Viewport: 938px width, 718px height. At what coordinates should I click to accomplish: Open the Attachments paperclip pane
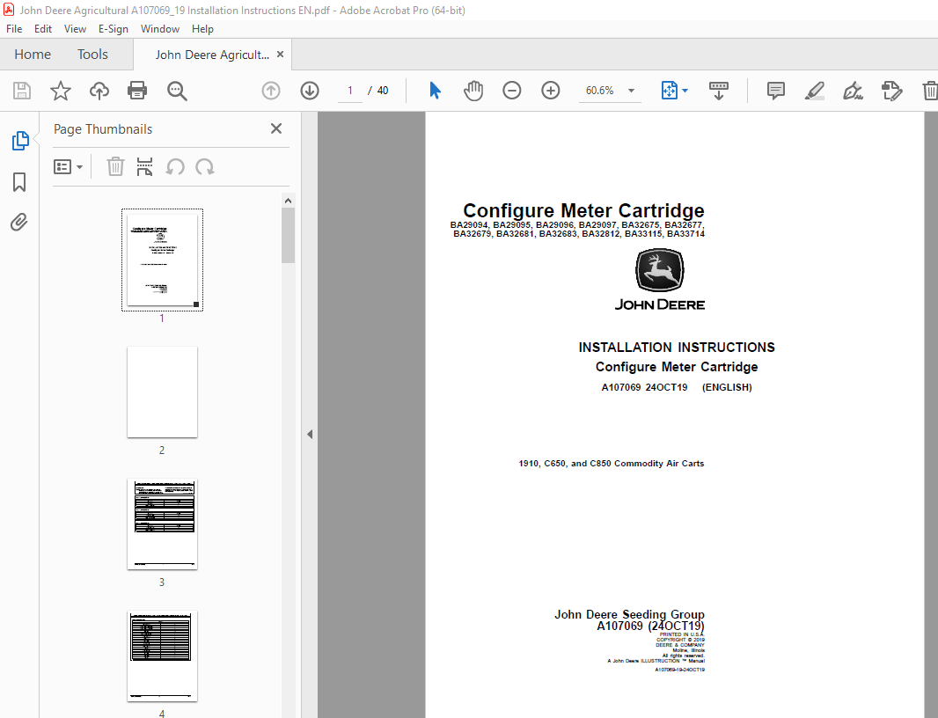(19, 223)
